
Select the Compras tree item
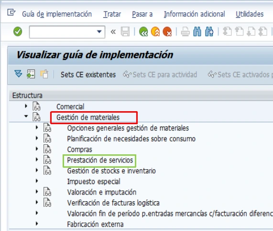(x=79, y=150)
